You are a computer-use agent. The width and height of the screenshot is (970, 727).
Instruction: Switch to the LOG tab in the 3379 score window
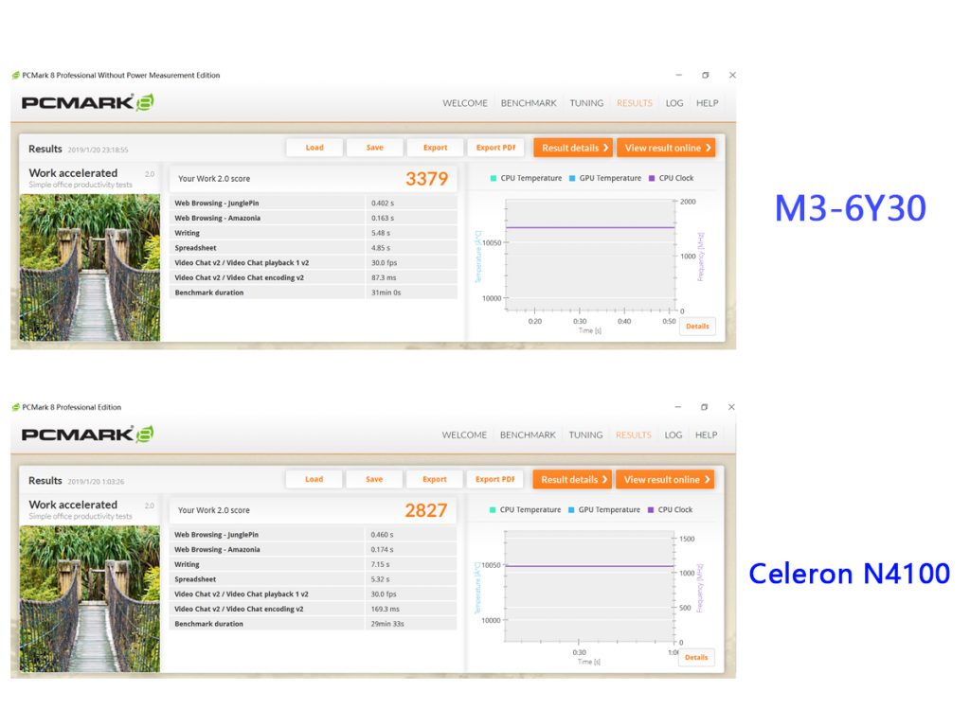click(674, 103)
